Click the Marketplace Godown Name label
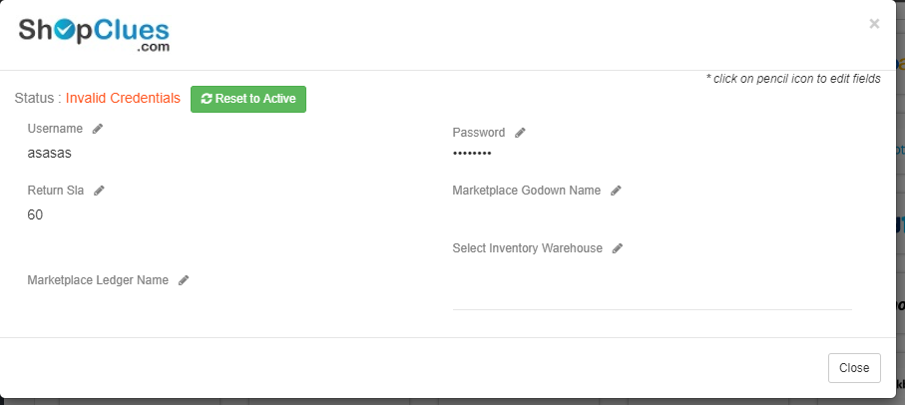This screenshot has width=905, height=405. (x=527, y=191)
